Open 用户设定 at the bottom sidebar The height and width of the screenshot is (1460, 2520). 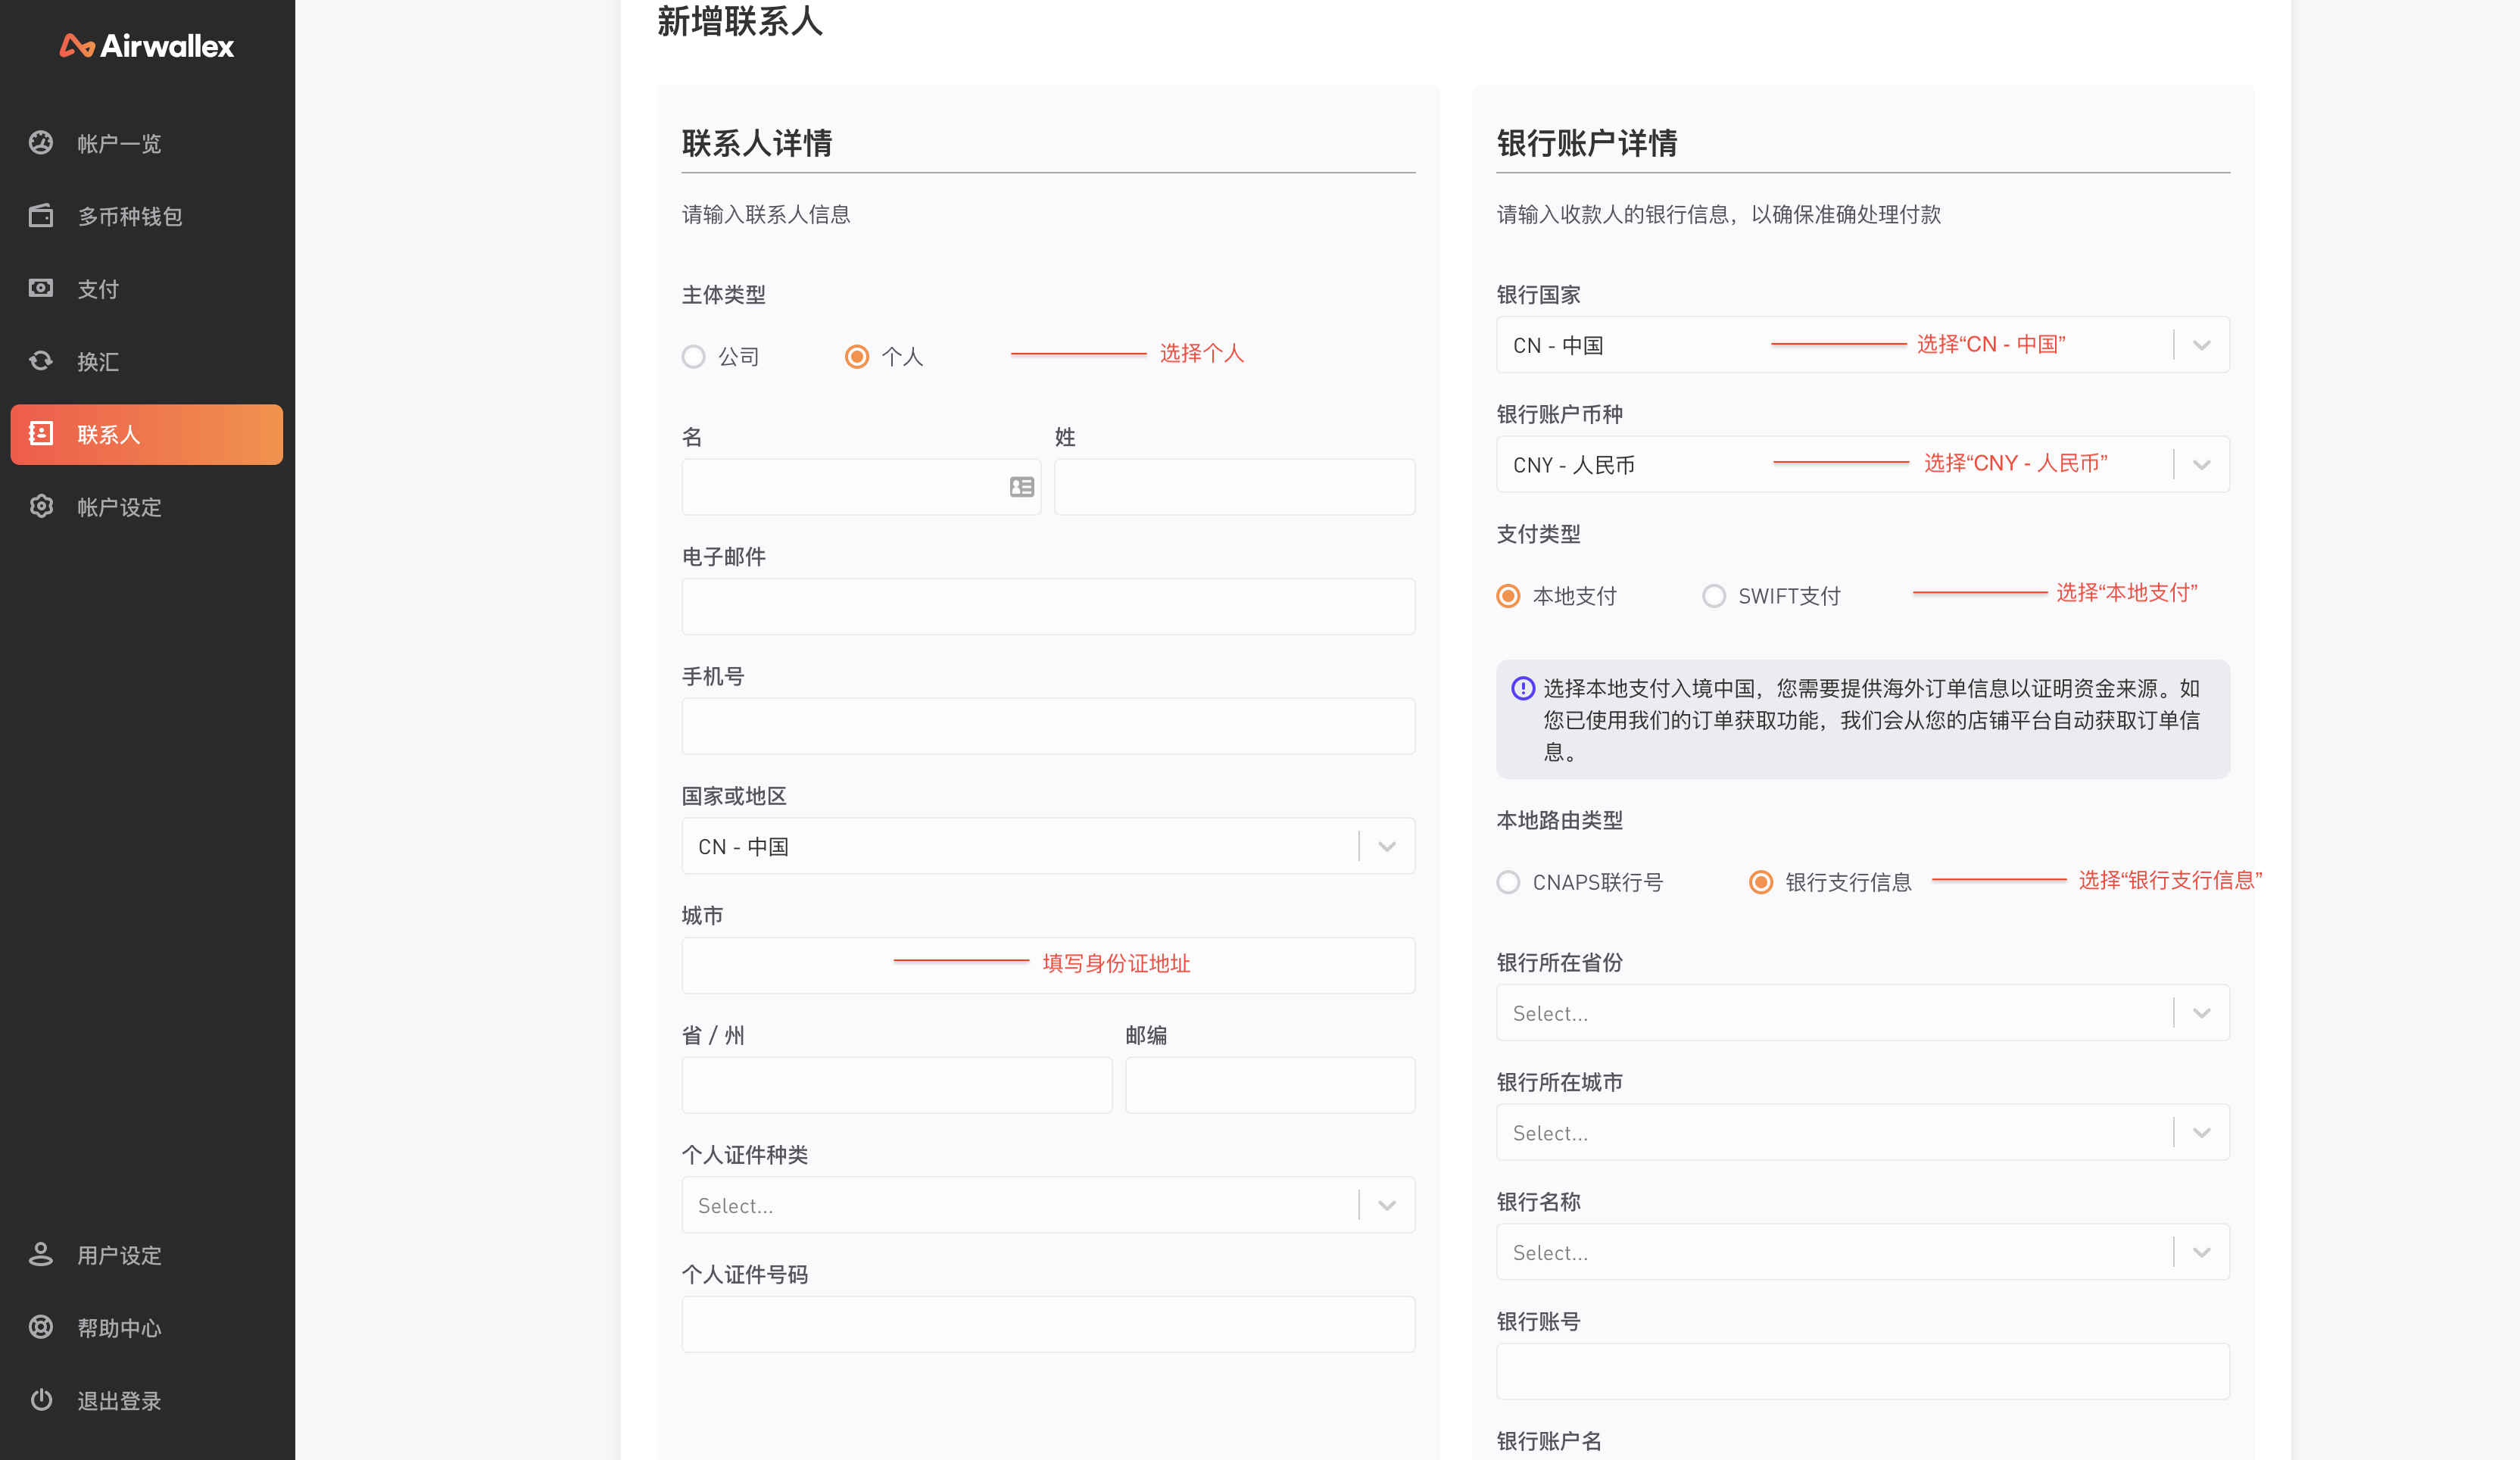pyautogui.click(x=117, y=1255)
